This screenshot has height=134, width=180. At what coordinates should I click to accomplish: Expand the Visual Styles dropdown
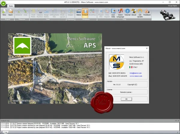pyautogui.click(x=173, y=6)
